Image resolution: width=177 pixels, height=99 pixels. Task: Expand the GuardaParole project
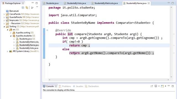[x=4, y=17]
